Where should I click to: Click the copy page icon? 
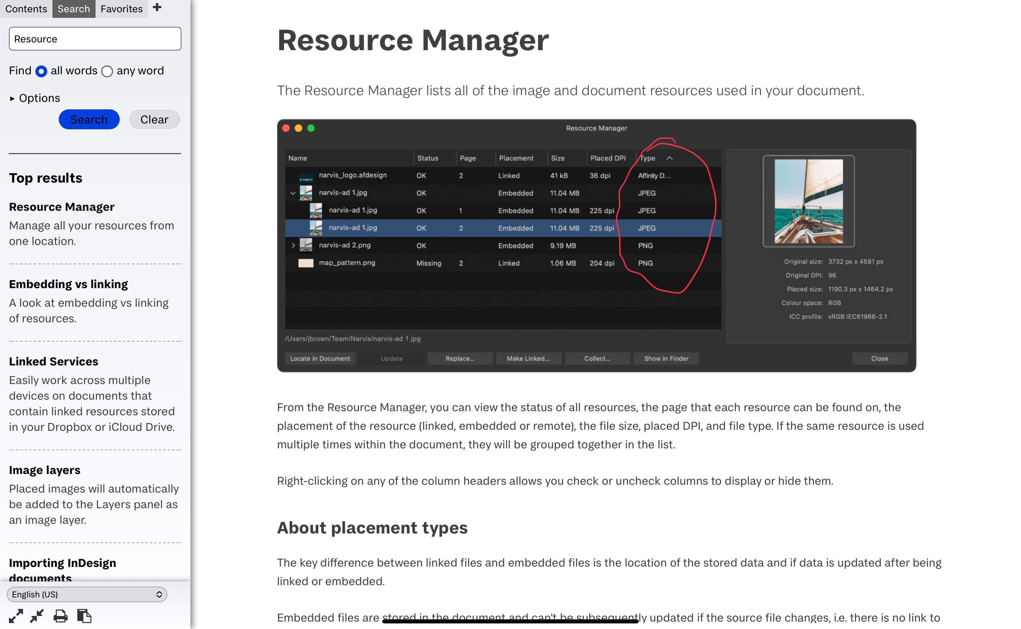(84, 616)
